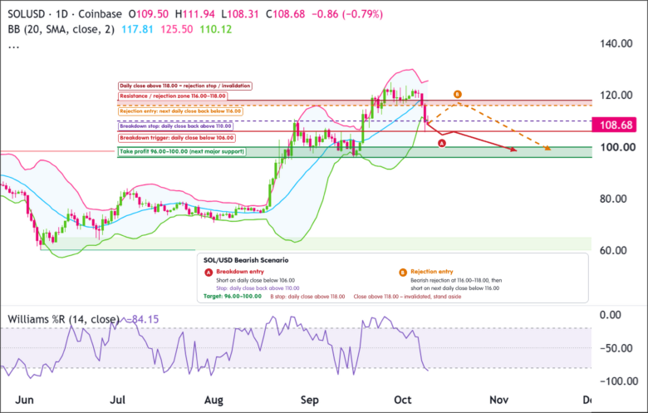Viewport: 648px width, 413px height.
Task: Click the Bollinger lower value 110.12
Action: (215, 29)
